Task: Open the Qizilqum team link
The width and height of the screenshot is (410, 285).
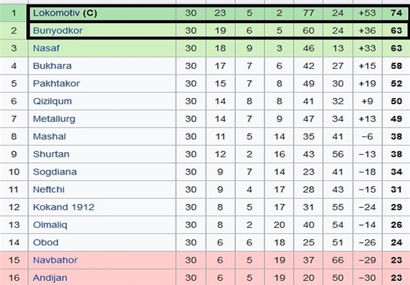Action: pyautogui.click(x=53, y=102)
